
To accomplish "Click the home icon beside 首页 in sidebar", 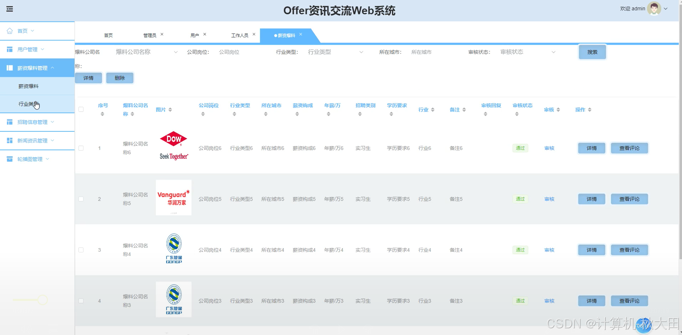I will tap(10, 30).
